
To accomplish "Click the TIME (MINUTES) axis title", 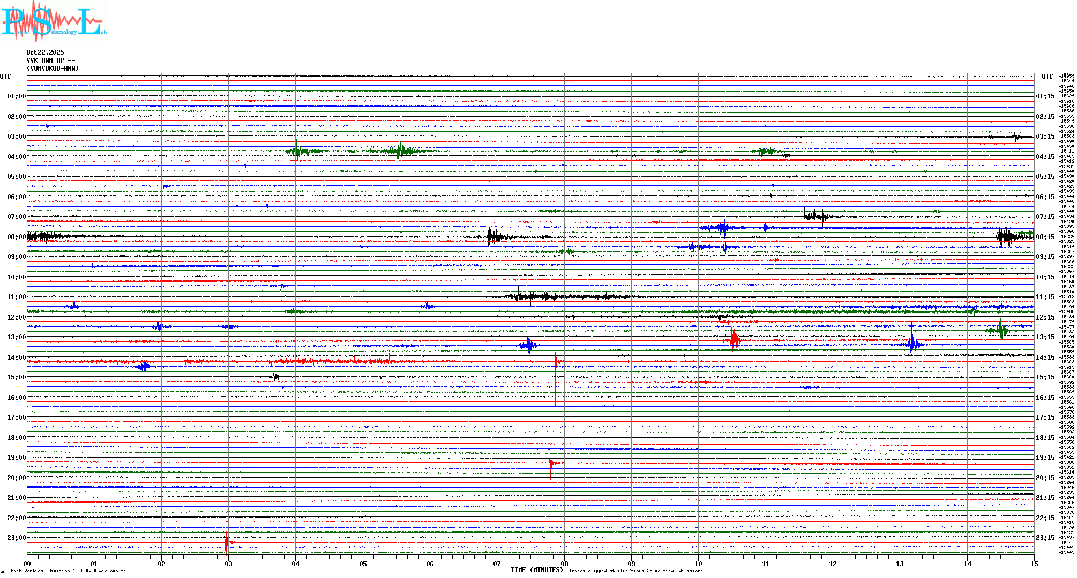I will click(x=536, y=570).
